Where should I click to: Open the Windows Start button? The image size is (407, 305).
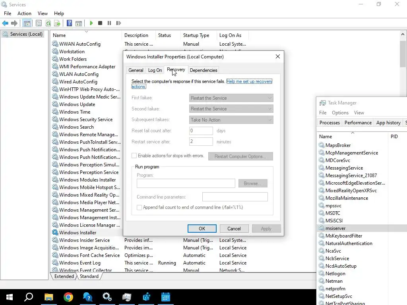pos(10,297)
